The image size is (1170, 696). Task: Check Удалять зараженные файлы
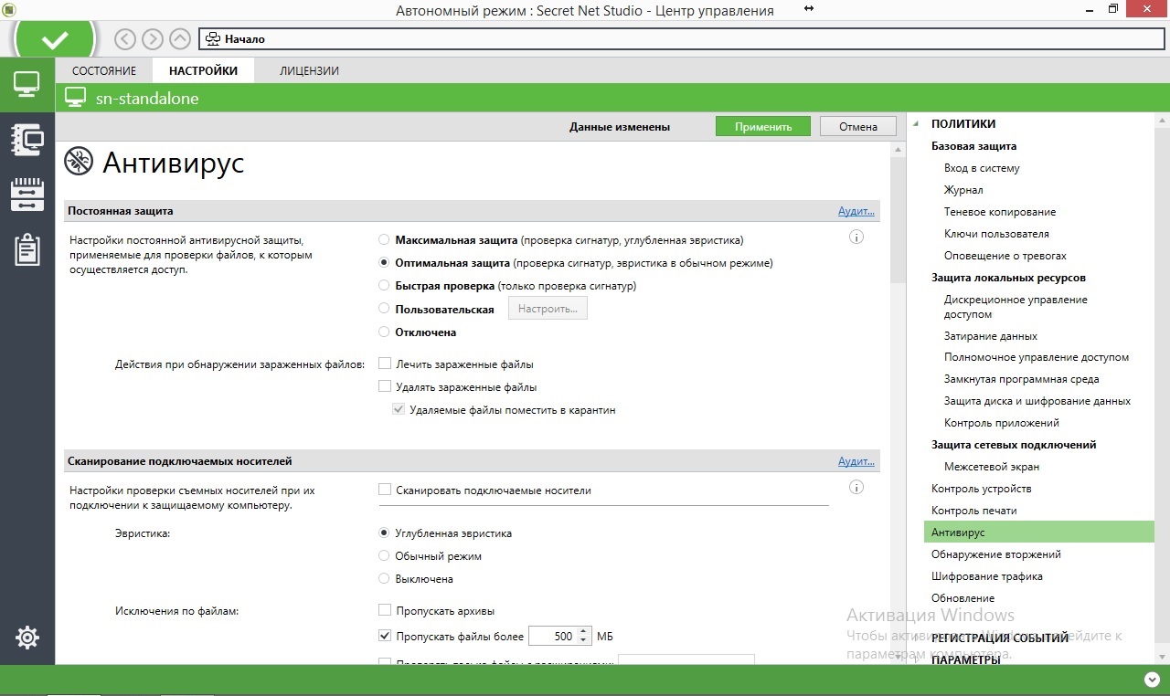coord(385,386)
